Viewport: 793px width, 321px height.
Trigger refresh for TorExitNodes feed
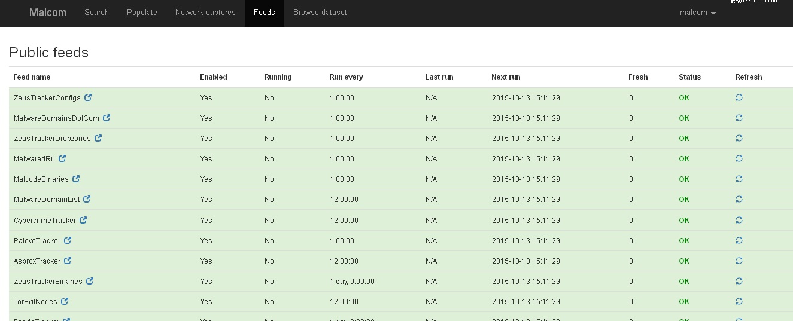pyautogui.click(x=739, y=301)
